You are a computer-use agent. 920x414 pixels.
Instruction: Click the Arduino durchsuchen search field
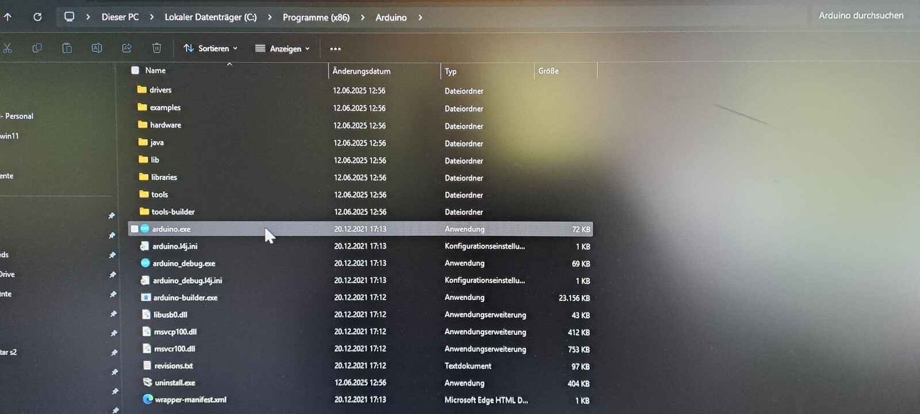[860, 16]
